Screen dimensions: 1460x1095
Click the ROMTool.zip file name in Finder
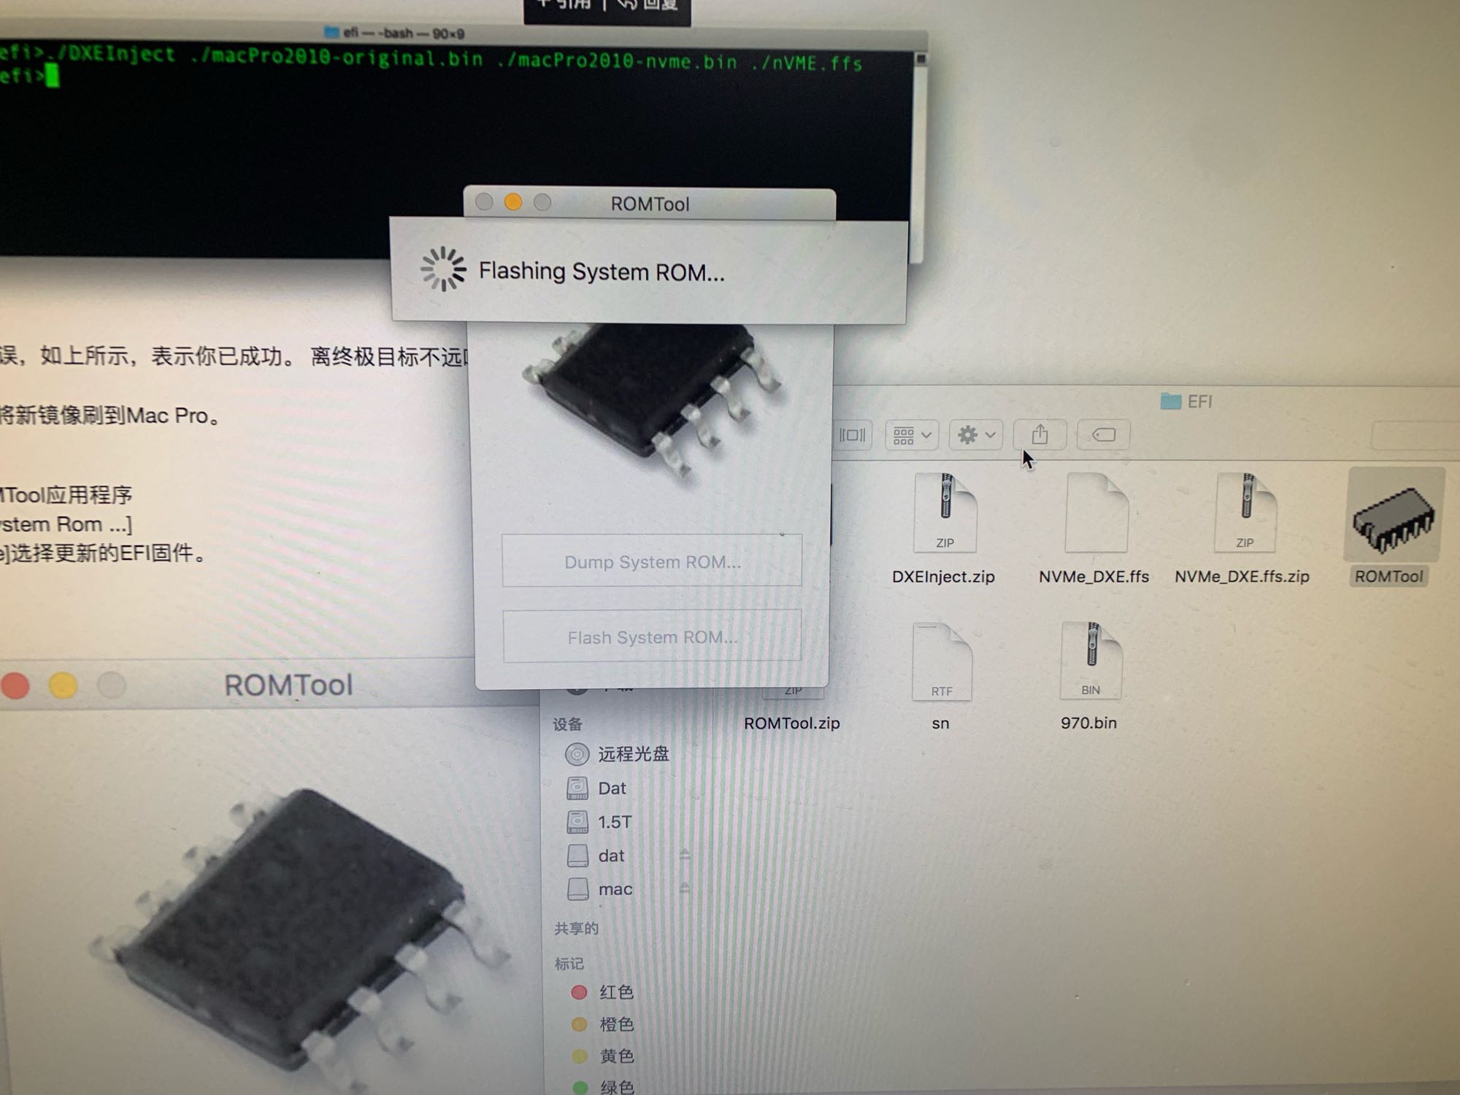[792, 723]
